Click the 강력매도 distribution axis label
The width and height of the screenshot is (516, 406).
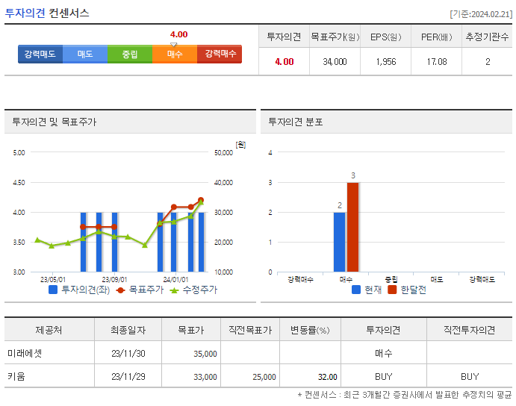(x=482, y=280)
